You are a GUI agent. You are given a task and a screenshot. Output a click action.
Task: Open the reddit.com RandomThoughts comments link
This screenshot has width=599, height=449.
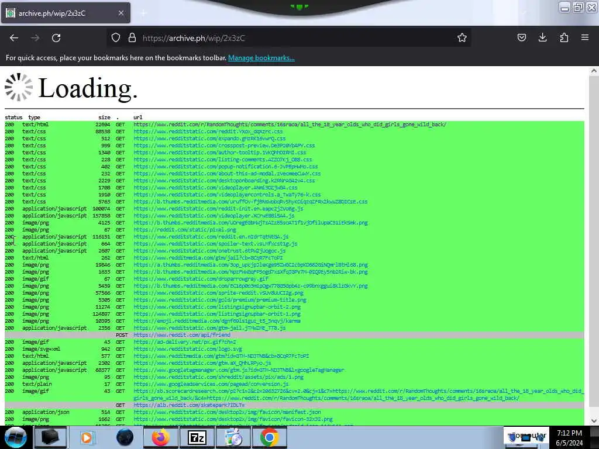pyautogui.click(x=290, y=125)
